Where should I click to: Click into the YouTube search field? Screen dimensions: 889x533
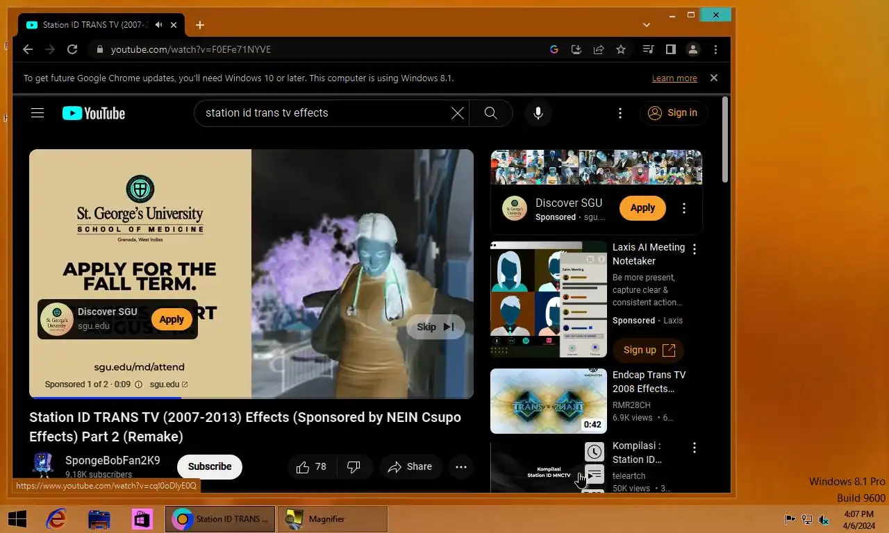coord(323,113)
